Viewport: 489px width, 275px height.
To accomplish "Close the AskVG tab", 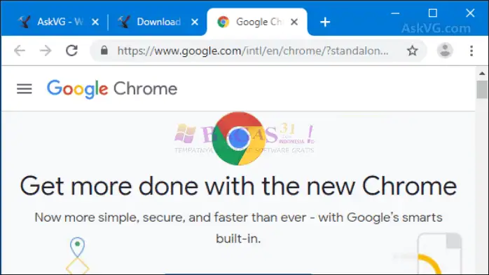I will (x=95, y=22).
